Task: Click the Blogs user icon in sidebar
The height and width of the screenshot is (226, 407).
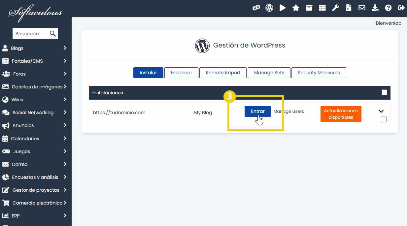Action: pyautogui.click(x=5, y=48)
